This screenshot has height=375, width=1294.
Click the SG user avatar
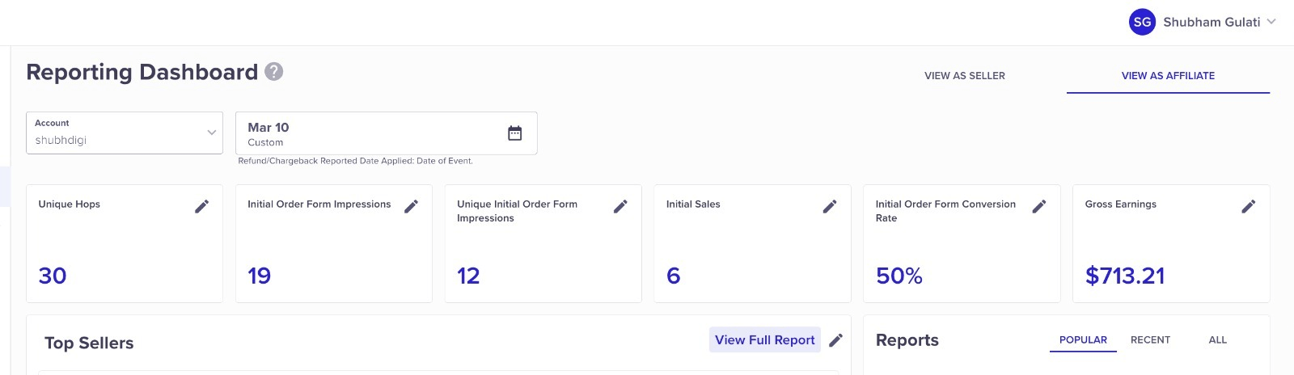(x=1142, y=23)
